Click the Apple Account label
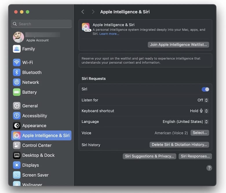The width and height of the screenshot is (226, 193). click(x=37, y=40)
